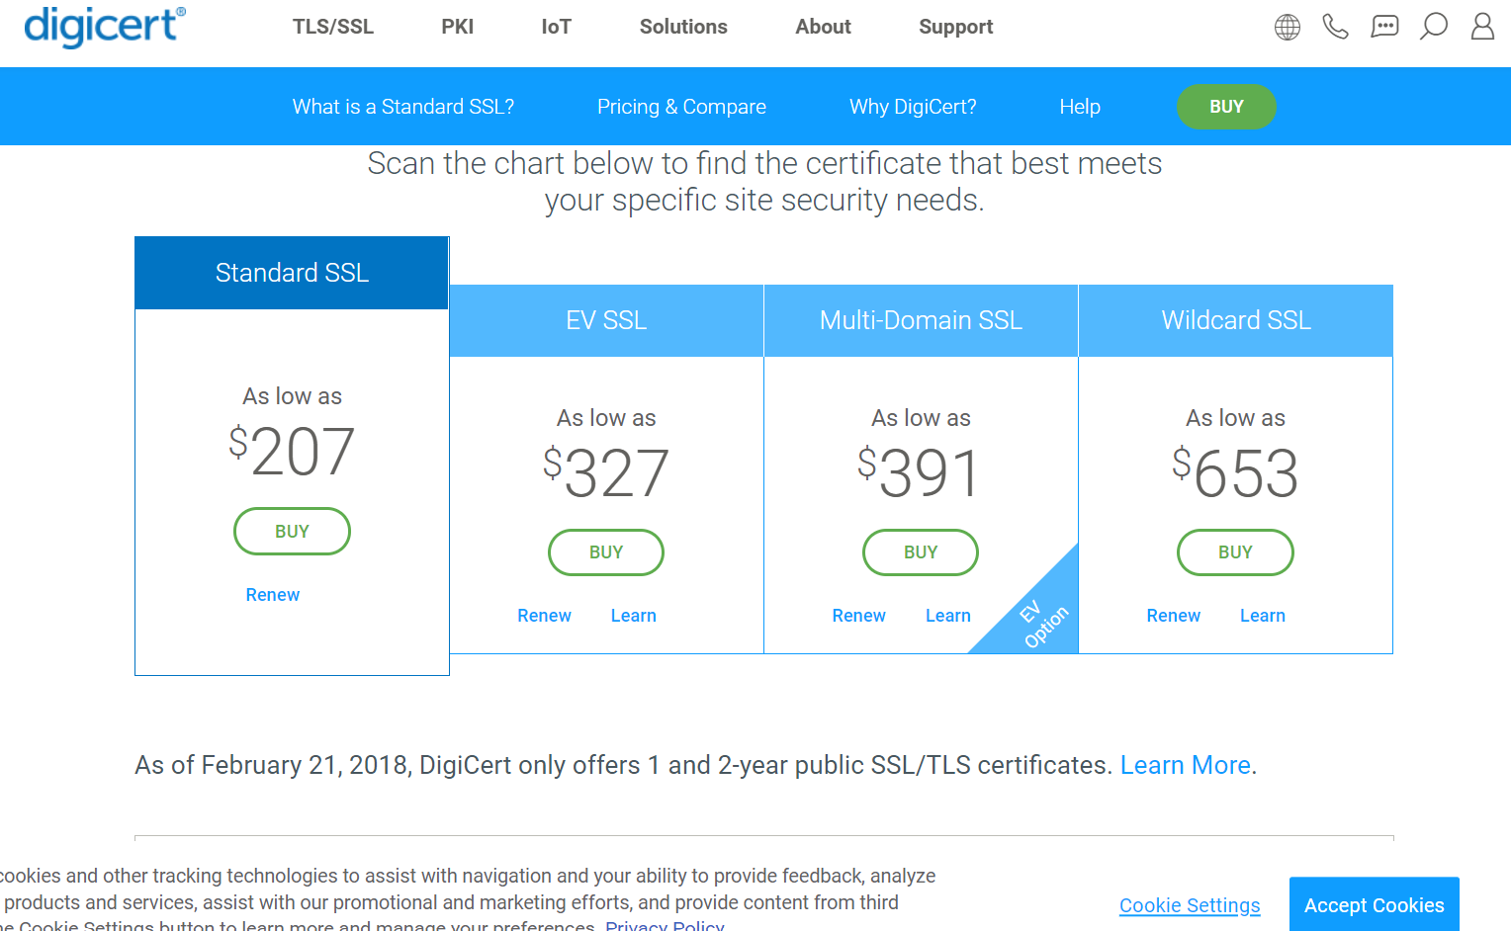Open the TLS/SSL menu
The height and width of the screenshot is (931, 1511).
click(333, 27)
